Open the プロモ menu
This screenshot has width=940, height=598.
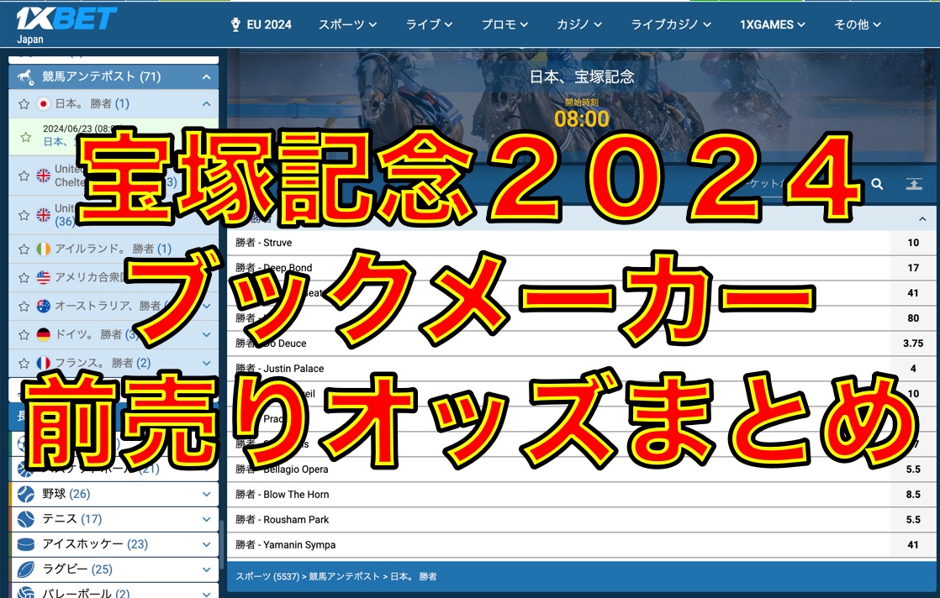504,24
